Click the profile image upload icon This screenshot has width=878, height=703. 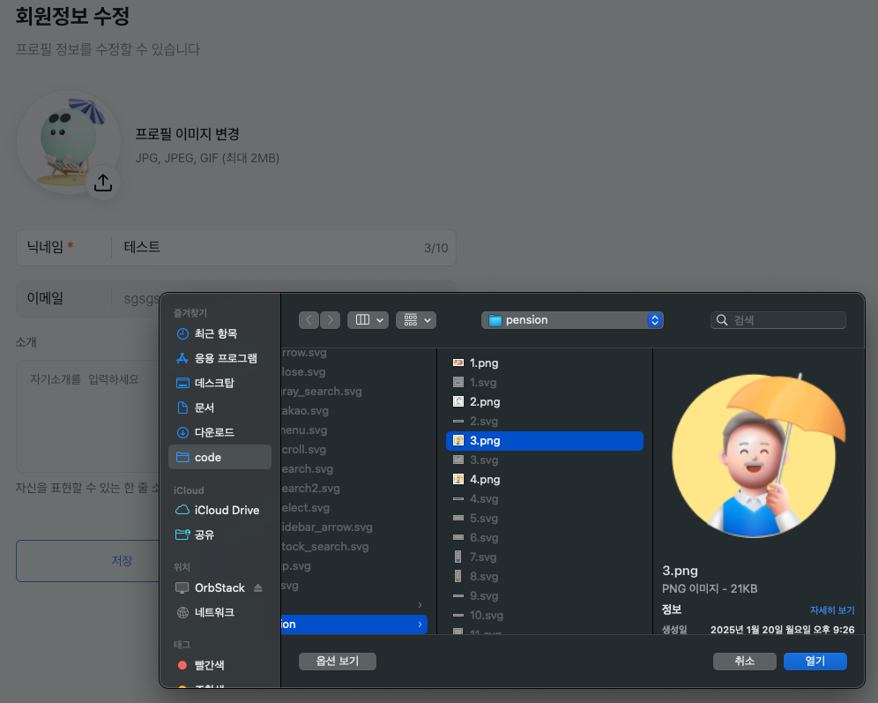click(103, 183)
